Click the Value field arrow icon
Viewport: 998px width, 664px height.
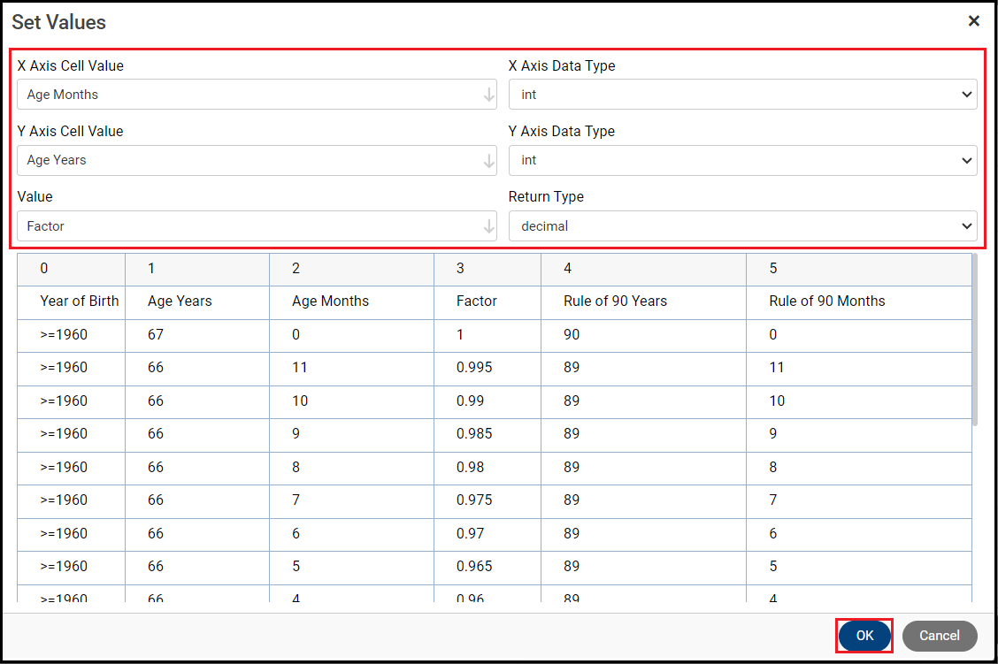coord(489,226)
